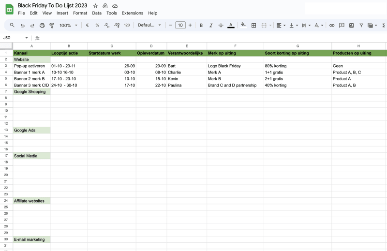Open the Insert menu
Viewport: 387px width, 251px height.
pos(62,13)
